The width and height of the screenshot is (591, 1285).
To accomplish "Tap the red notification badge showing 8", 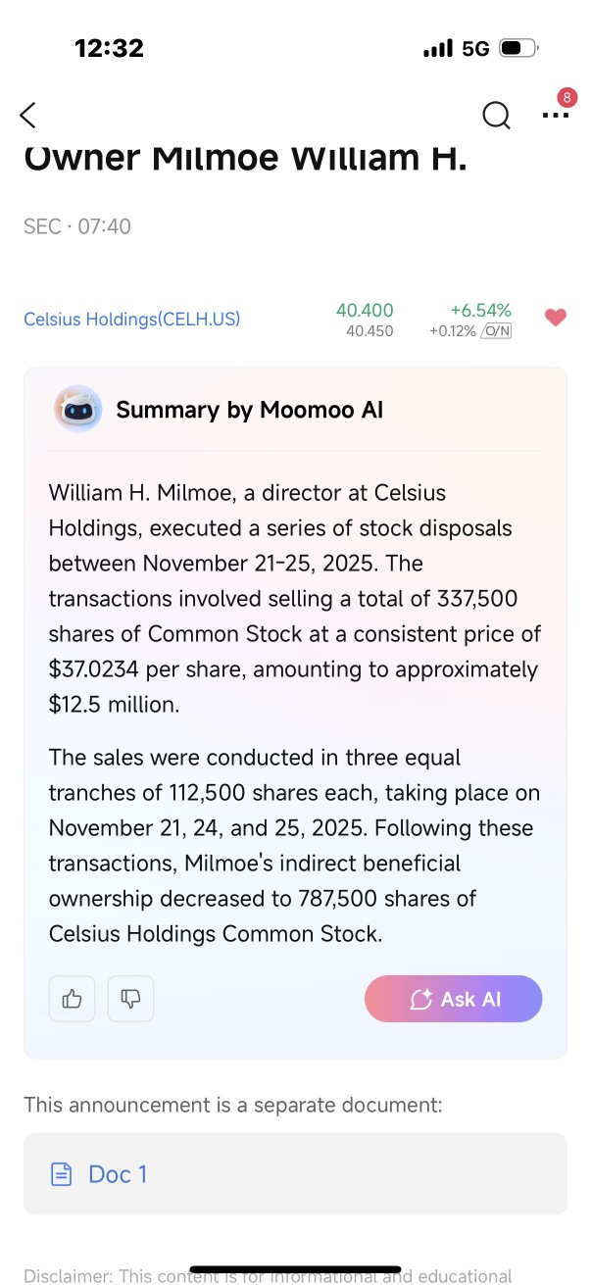I will [x=566, y=97].
